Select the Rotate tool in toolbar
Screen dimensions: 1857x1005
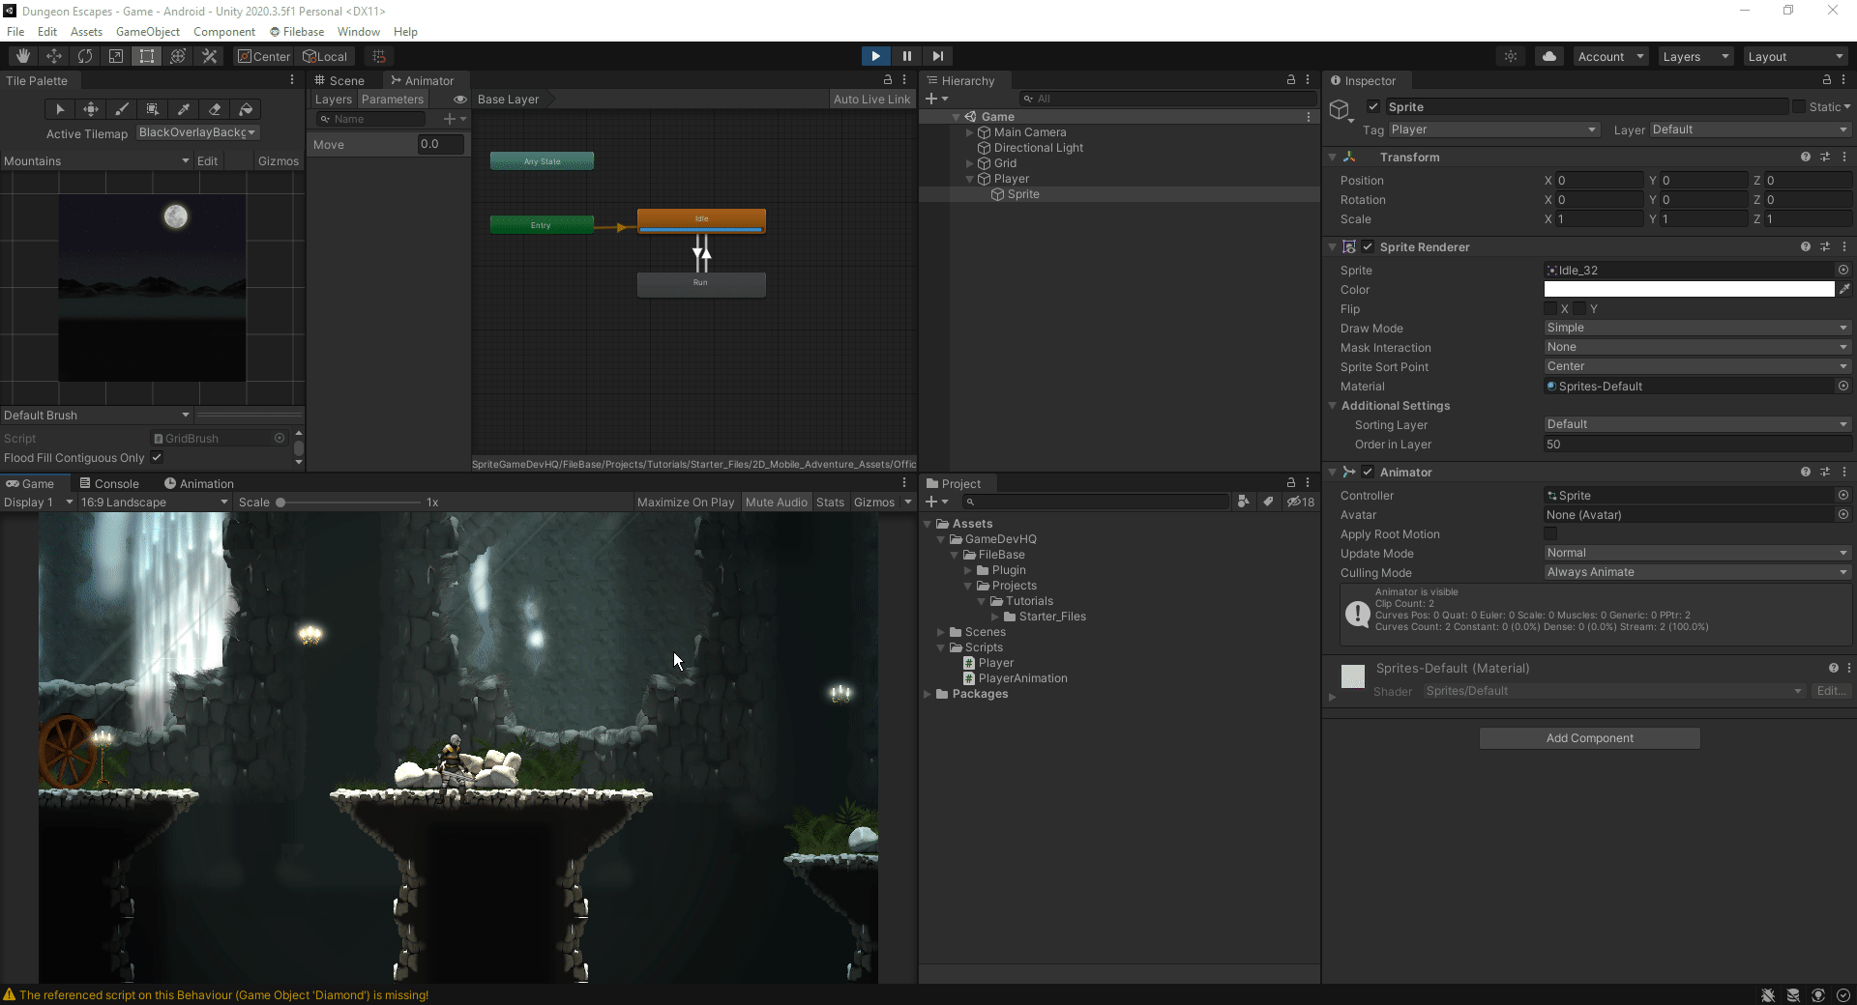click(x=85, y=56)
